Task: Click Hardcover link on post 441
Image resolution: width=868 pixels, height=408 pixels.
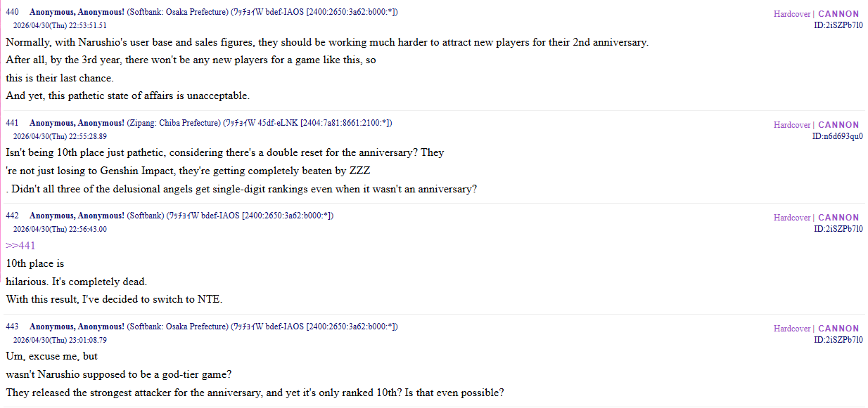Action: point(792,125)
